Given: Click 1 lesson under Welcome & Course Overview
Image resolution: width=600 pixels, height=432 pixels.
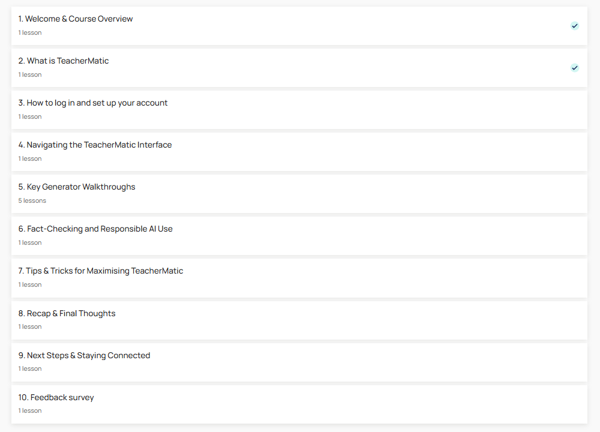Looking at the screenshot, I should click(29, 32).
